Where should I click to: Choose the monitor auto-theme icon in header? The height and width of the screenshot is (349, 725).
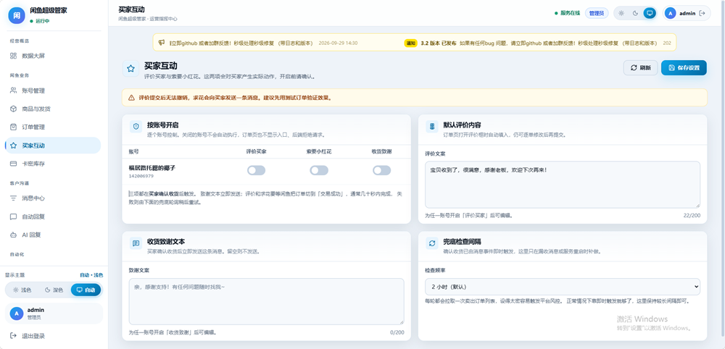650,13
